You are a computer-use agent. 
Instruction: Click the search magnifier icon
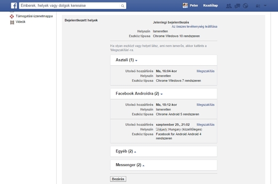(123, 6)
